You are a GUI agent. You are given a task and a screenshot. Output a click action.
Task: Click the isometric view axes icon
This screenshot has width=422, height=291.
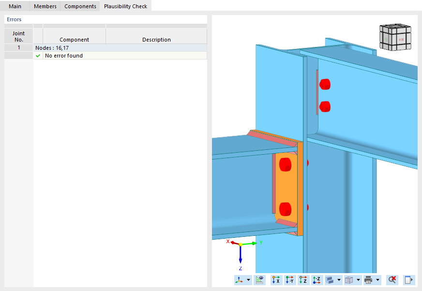(239, 280)
